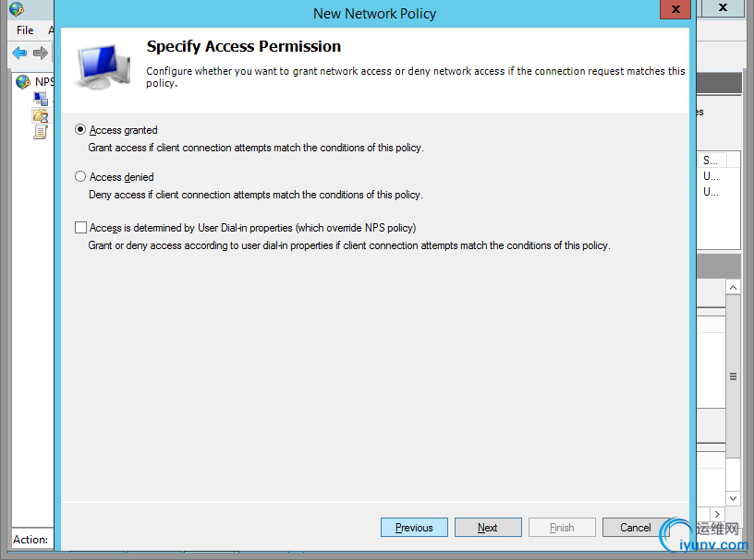Select the Access granted radio button
Image resolution: width=754 pixels, height=560 pixels.
click(x=80, y=130)
